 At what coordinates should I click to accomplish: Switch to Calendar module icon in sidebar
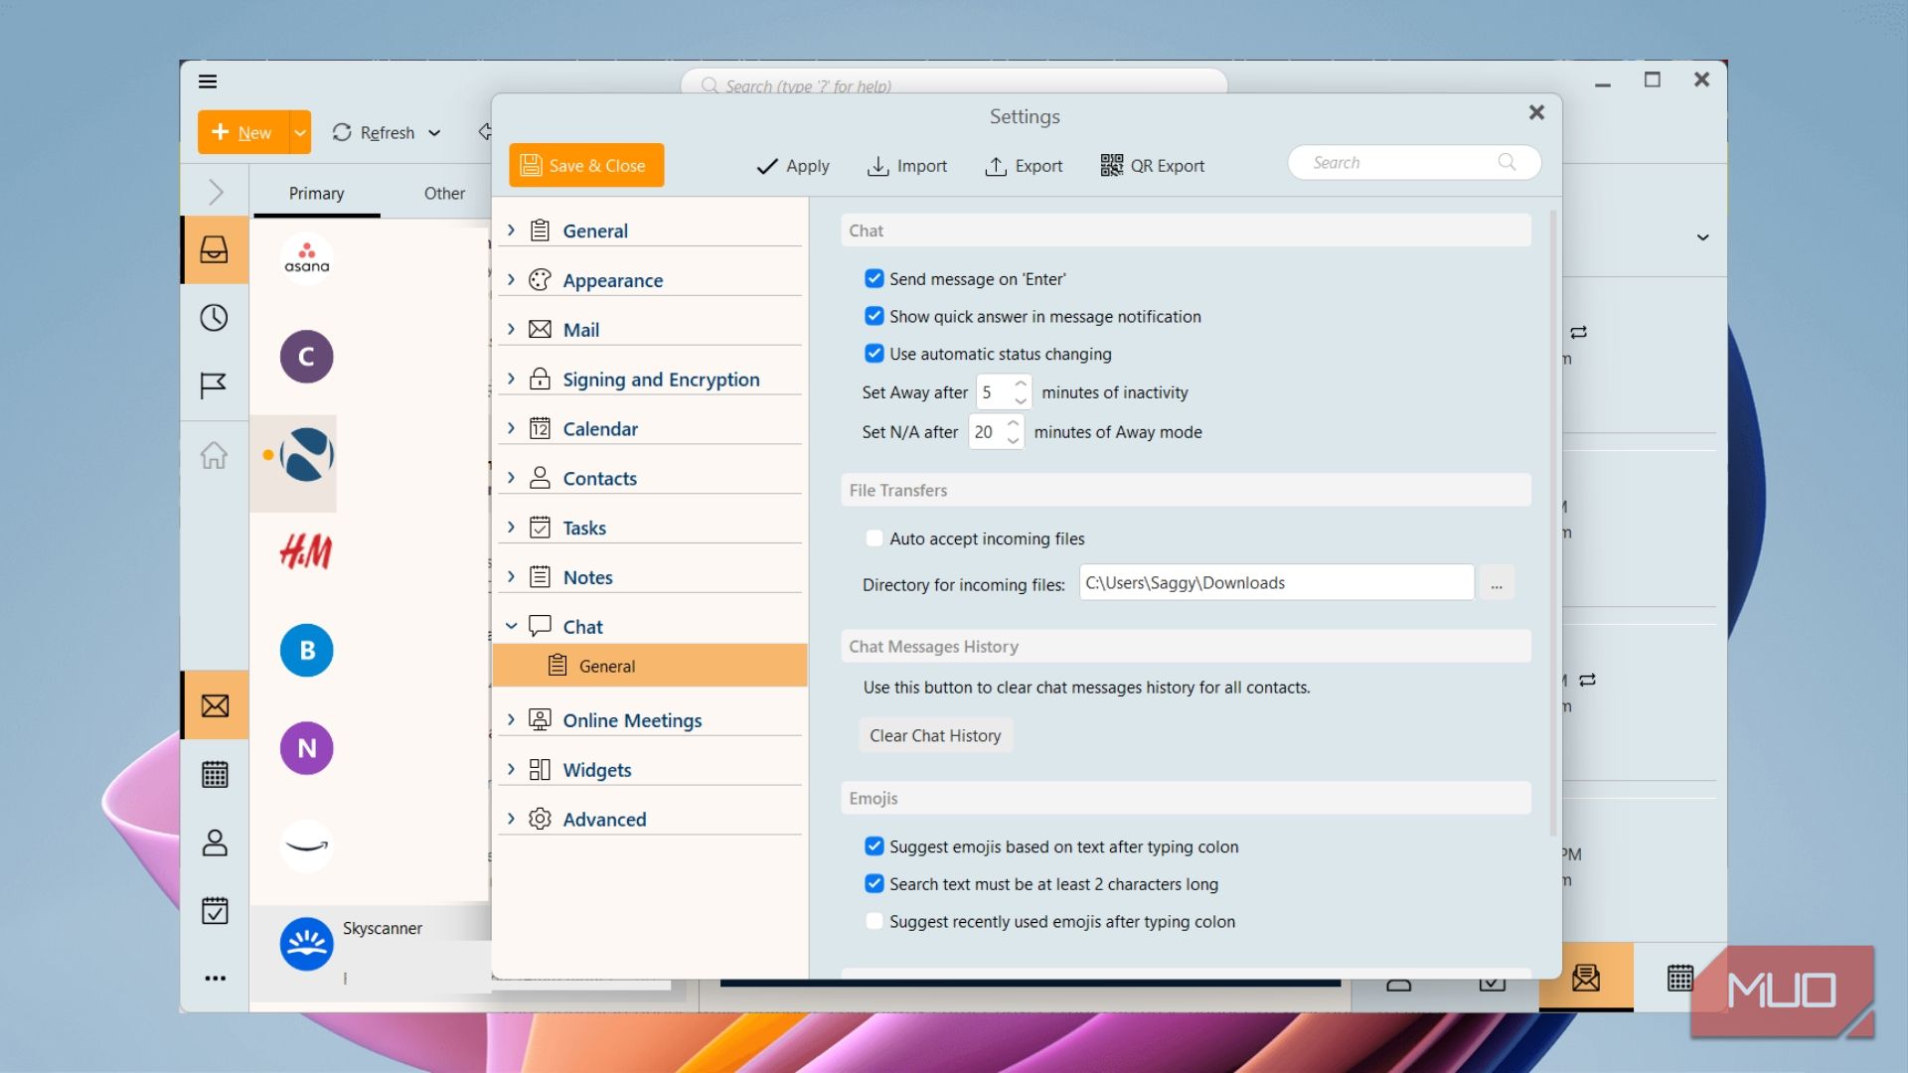215,774
